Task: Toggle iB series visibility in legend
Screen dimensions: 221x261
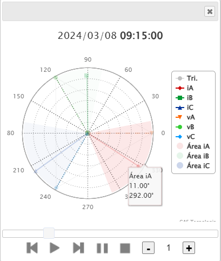Action: point(184,98)
